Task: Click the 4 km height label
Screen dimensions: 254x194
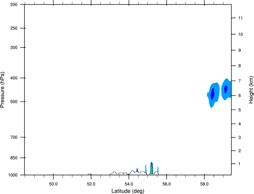Action: tap(240, 124)
